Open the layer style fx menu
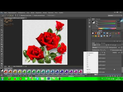The width and height of the screenshot is (123, 92). [108, 76]
